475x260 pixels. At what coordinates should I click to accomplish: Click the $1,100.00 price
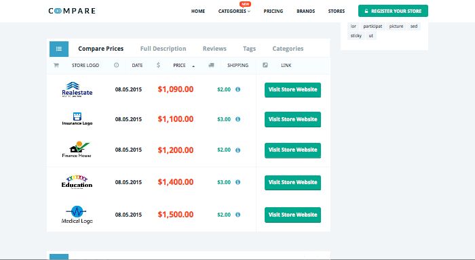pyautogui.click(x=175, y=119)
